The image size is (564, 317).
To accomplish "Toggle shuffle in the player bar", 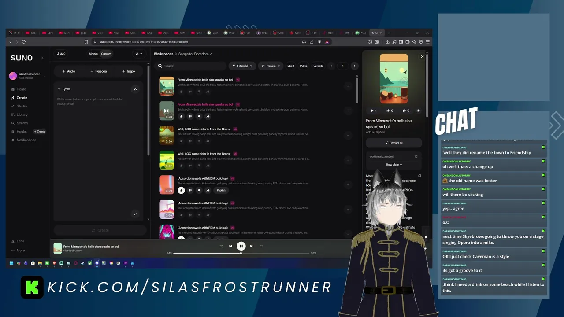I will point(221,246).
